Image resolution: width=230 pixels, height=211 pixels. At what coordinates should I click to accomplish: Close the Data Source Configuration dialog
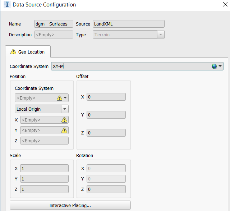225,4
